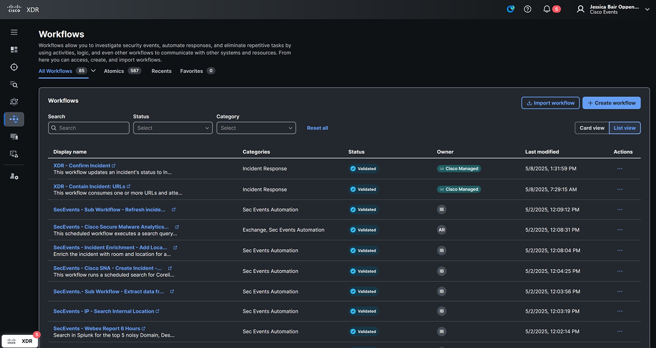The image size is (656, 348).
Task: Open the XDR ribbon at bottom left
Action: click(20, 341)
